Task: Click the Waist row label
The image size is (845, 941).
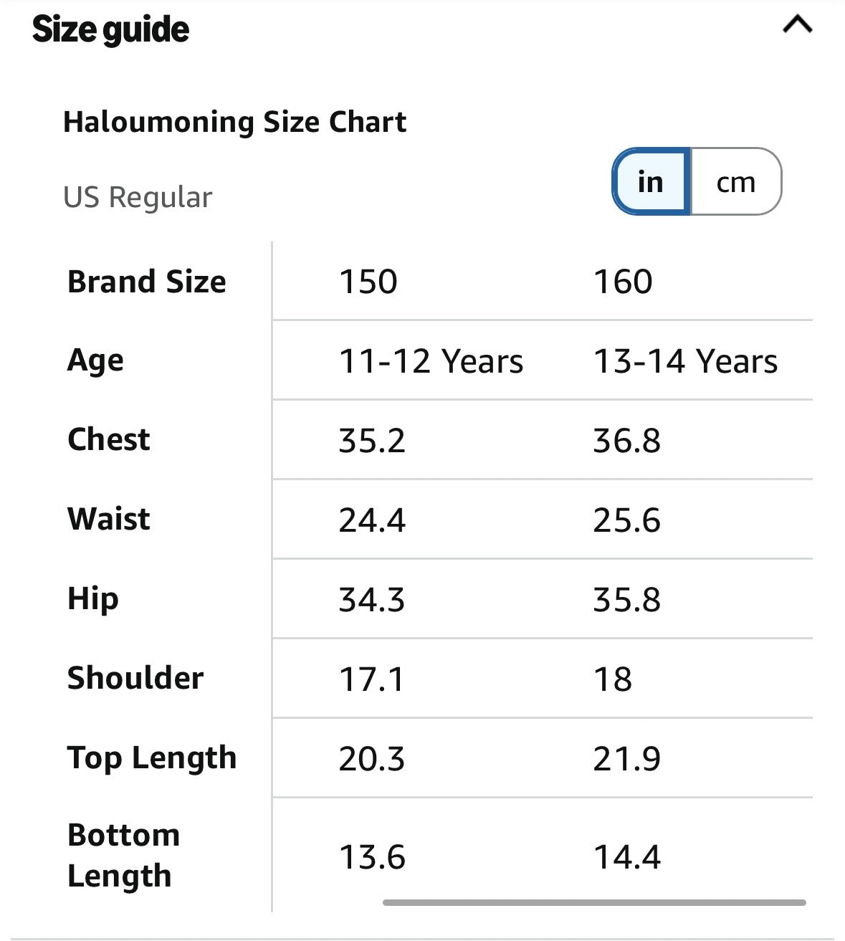Action: coord(109,519)
